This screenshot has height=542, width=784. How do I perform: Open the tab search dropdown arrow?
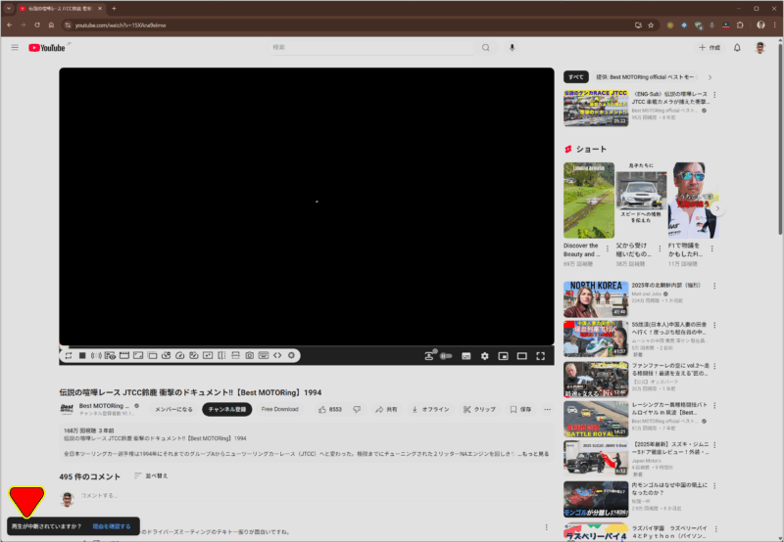pyautogui.click(x=9, y=9)
